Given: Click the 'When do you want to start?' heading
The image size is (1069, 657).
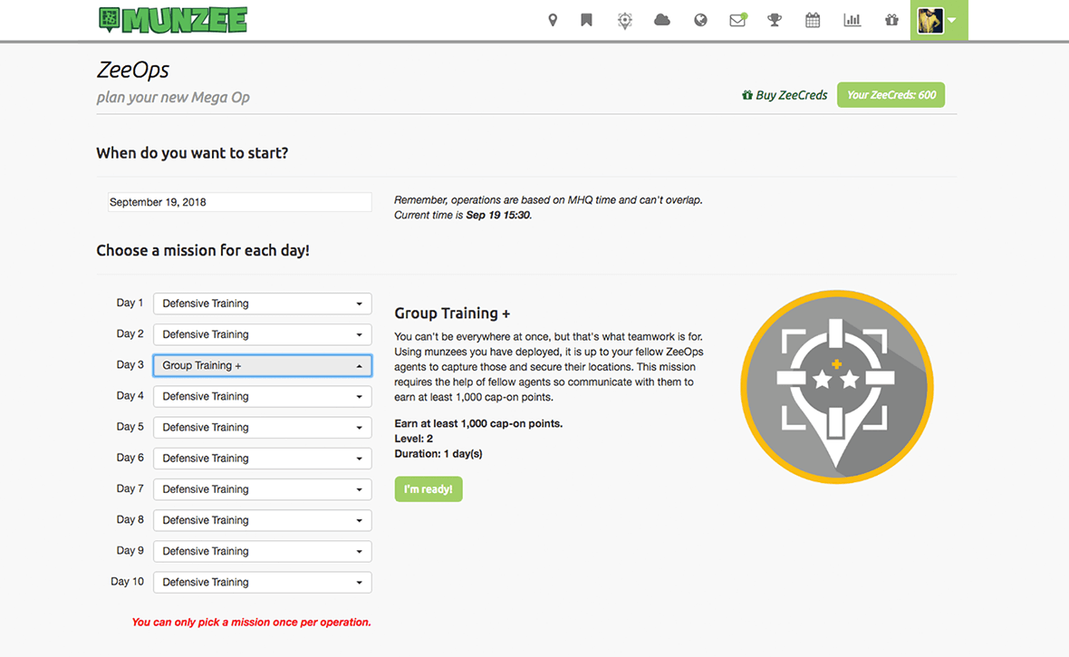Looking at the screenshot, I should point(192,153).
